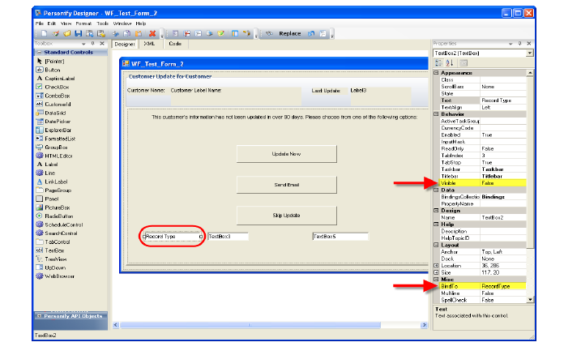Select the PictureBox control from Toolbox

59,207
